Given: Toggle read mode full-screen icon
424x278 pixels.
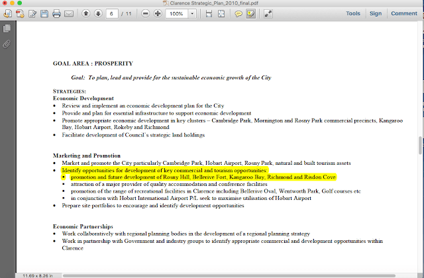Looking at the screenshot, I should (x=268, y=13).
